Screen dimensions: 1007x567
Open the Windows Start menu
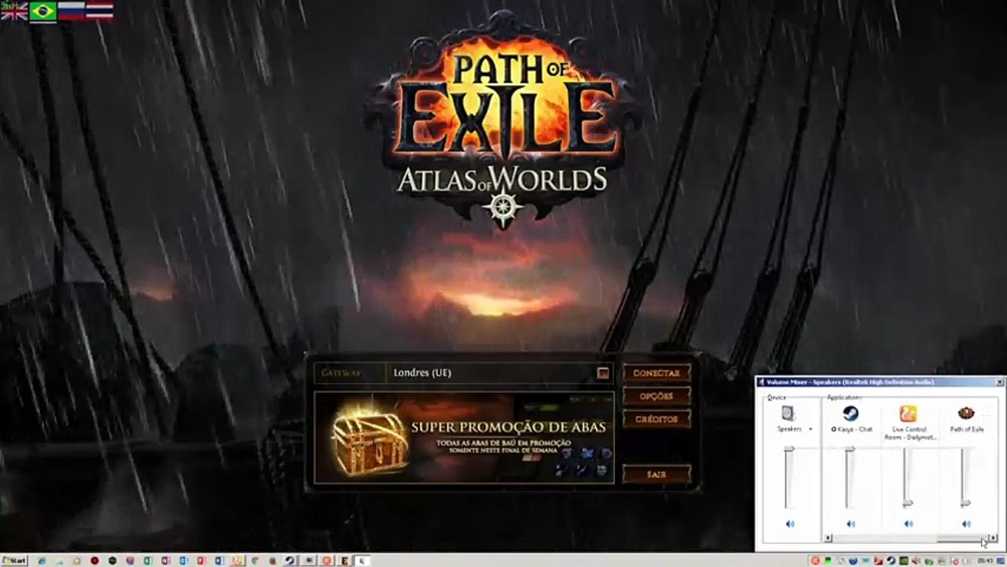14,560
